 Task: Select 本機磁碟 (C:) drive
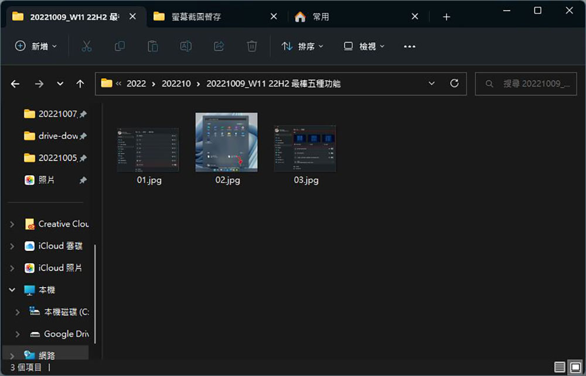coord(59,312)
